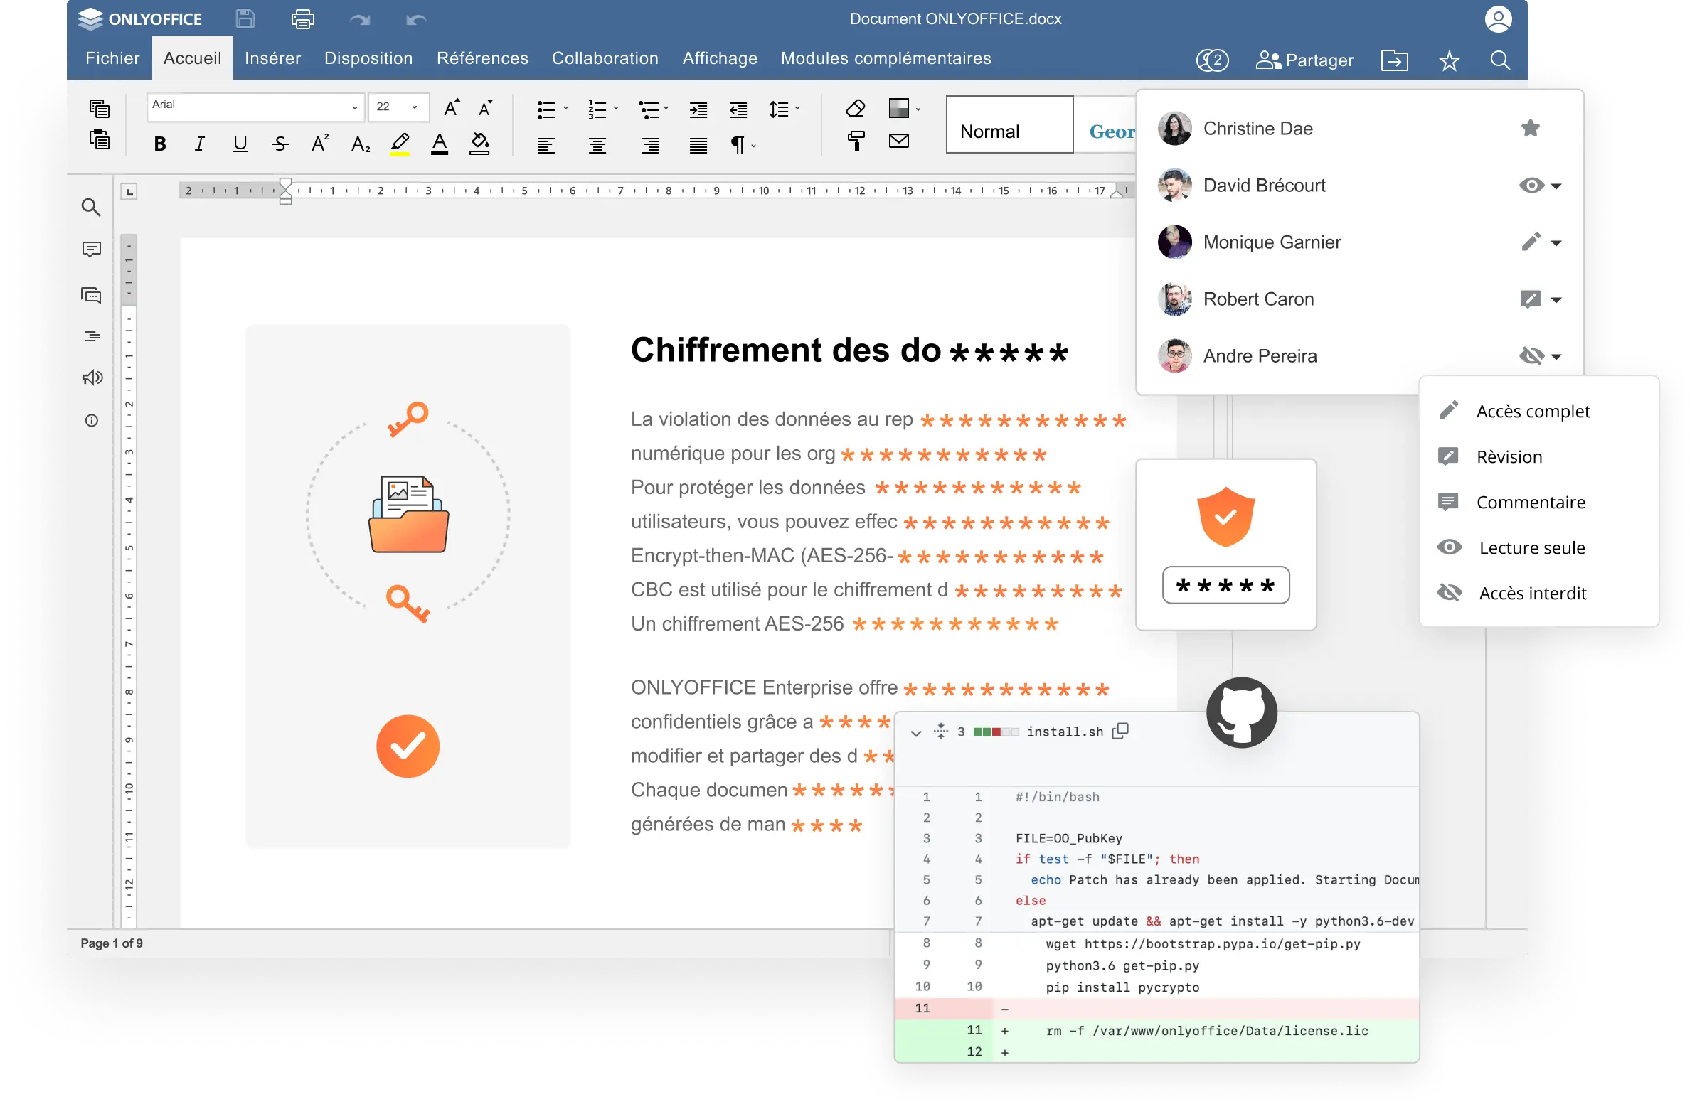1707x1109 pixels.
Task: Select the Normal paragraph style
Action: click(1009, 124)
